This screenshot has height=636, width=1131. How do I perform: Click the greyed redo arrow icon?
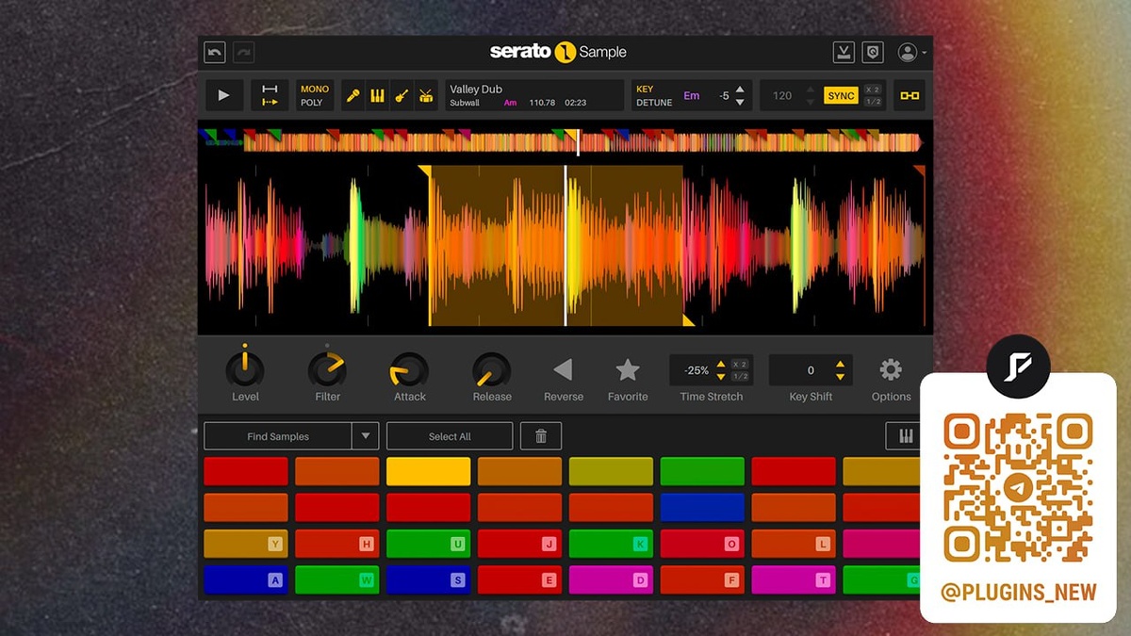tap(243, 53)
